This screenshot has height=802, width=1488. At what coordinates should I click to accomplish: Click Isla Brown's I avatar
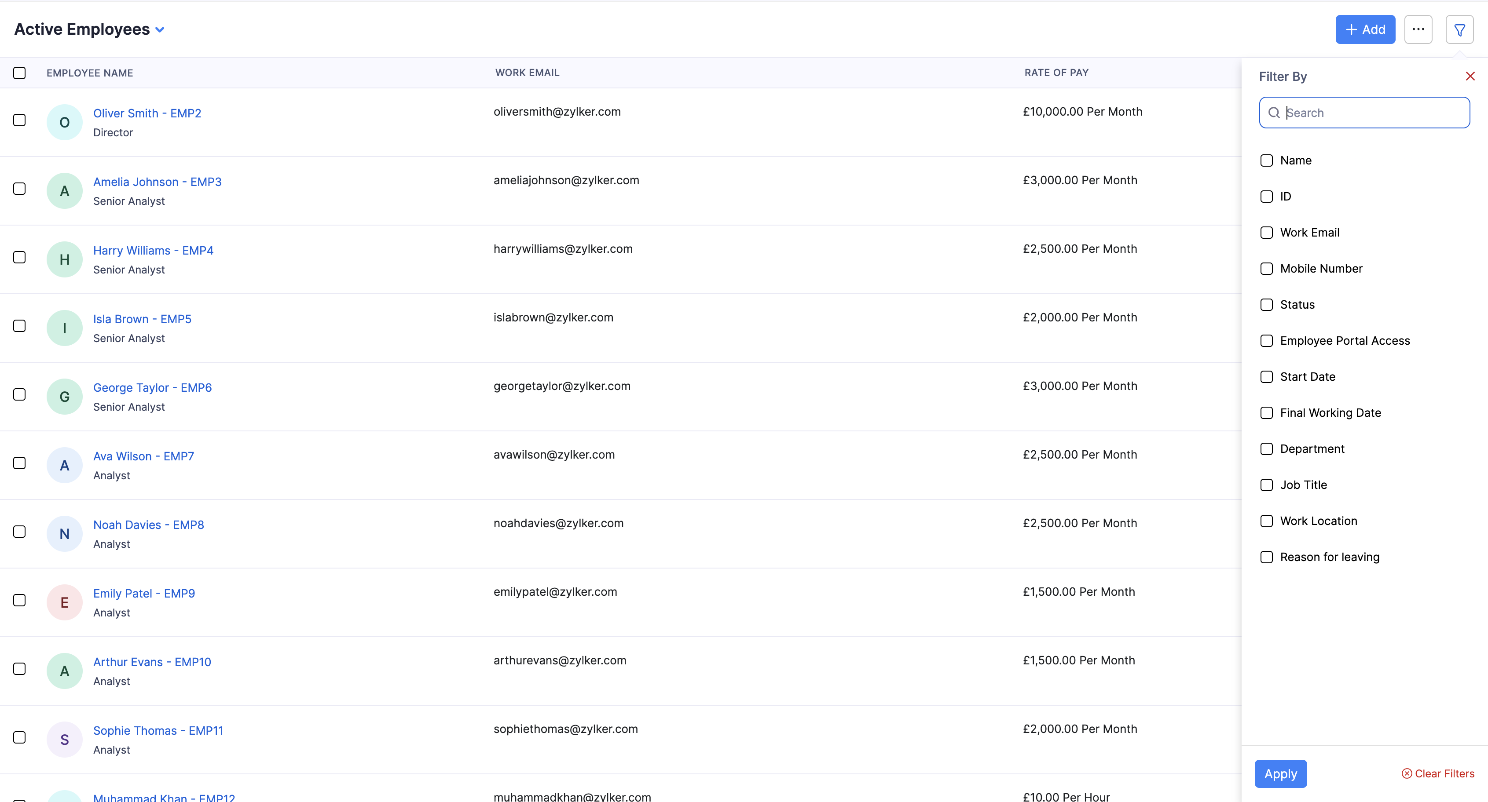65,328
